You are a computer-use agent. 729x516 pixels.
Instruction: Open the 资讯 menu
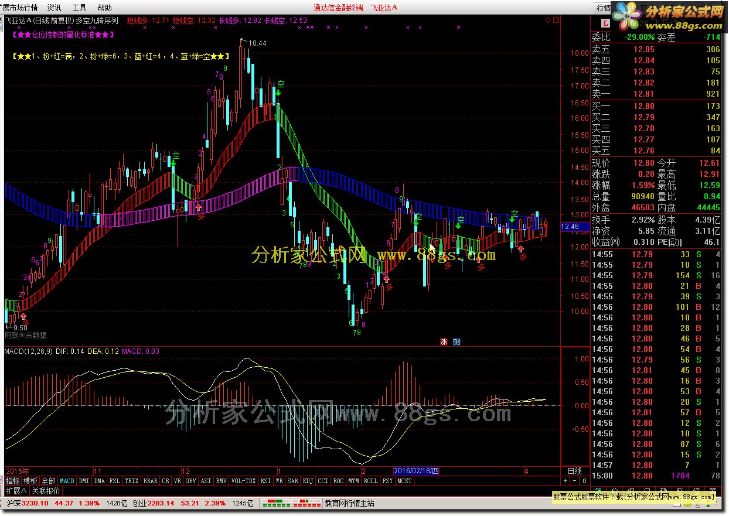click(x=54, y=8)
